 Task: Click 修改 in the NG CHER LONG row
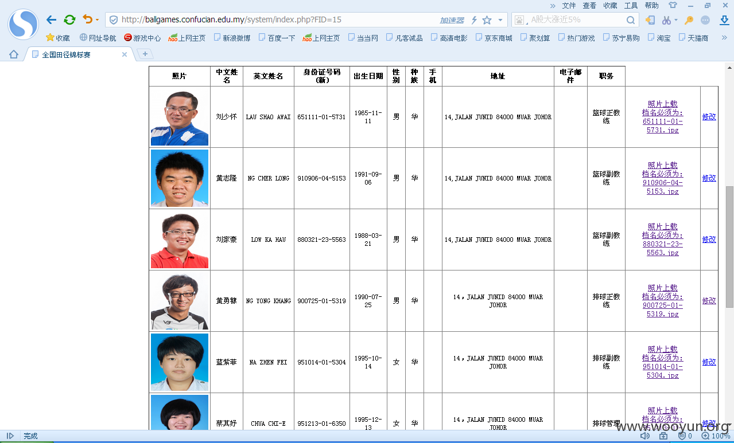pos(709,178)
